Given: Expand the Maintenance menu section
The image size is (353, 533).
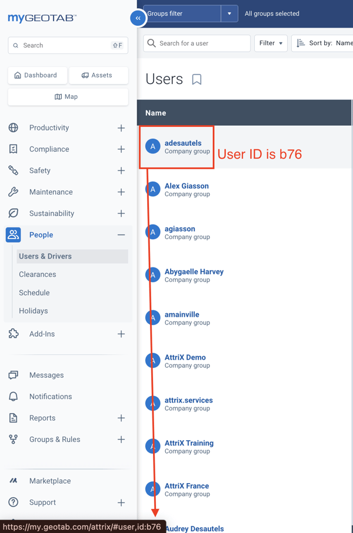Looking at the screenshot, I should (x=121, y=192).
